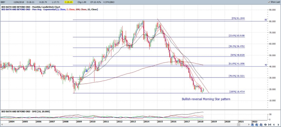Click the compress horizontal scale icon
This screenshot has width=281, height=127.
(270, 125)
